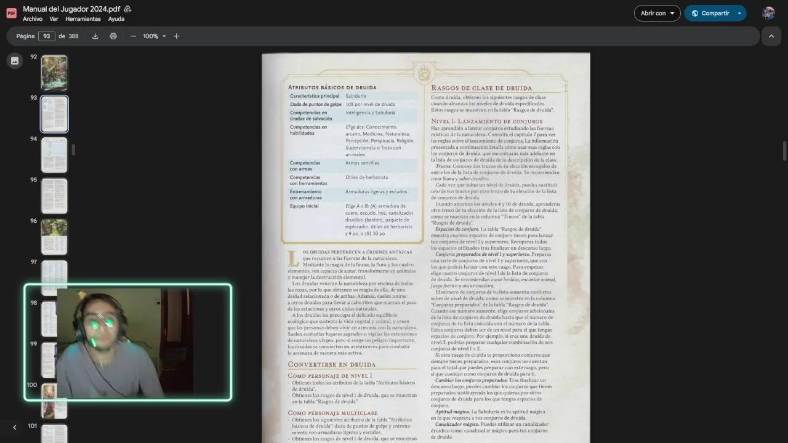Select page 93 thumbnail
This screenshot has width=788, height=443.
pyautogui.click(x=54, y=114)
